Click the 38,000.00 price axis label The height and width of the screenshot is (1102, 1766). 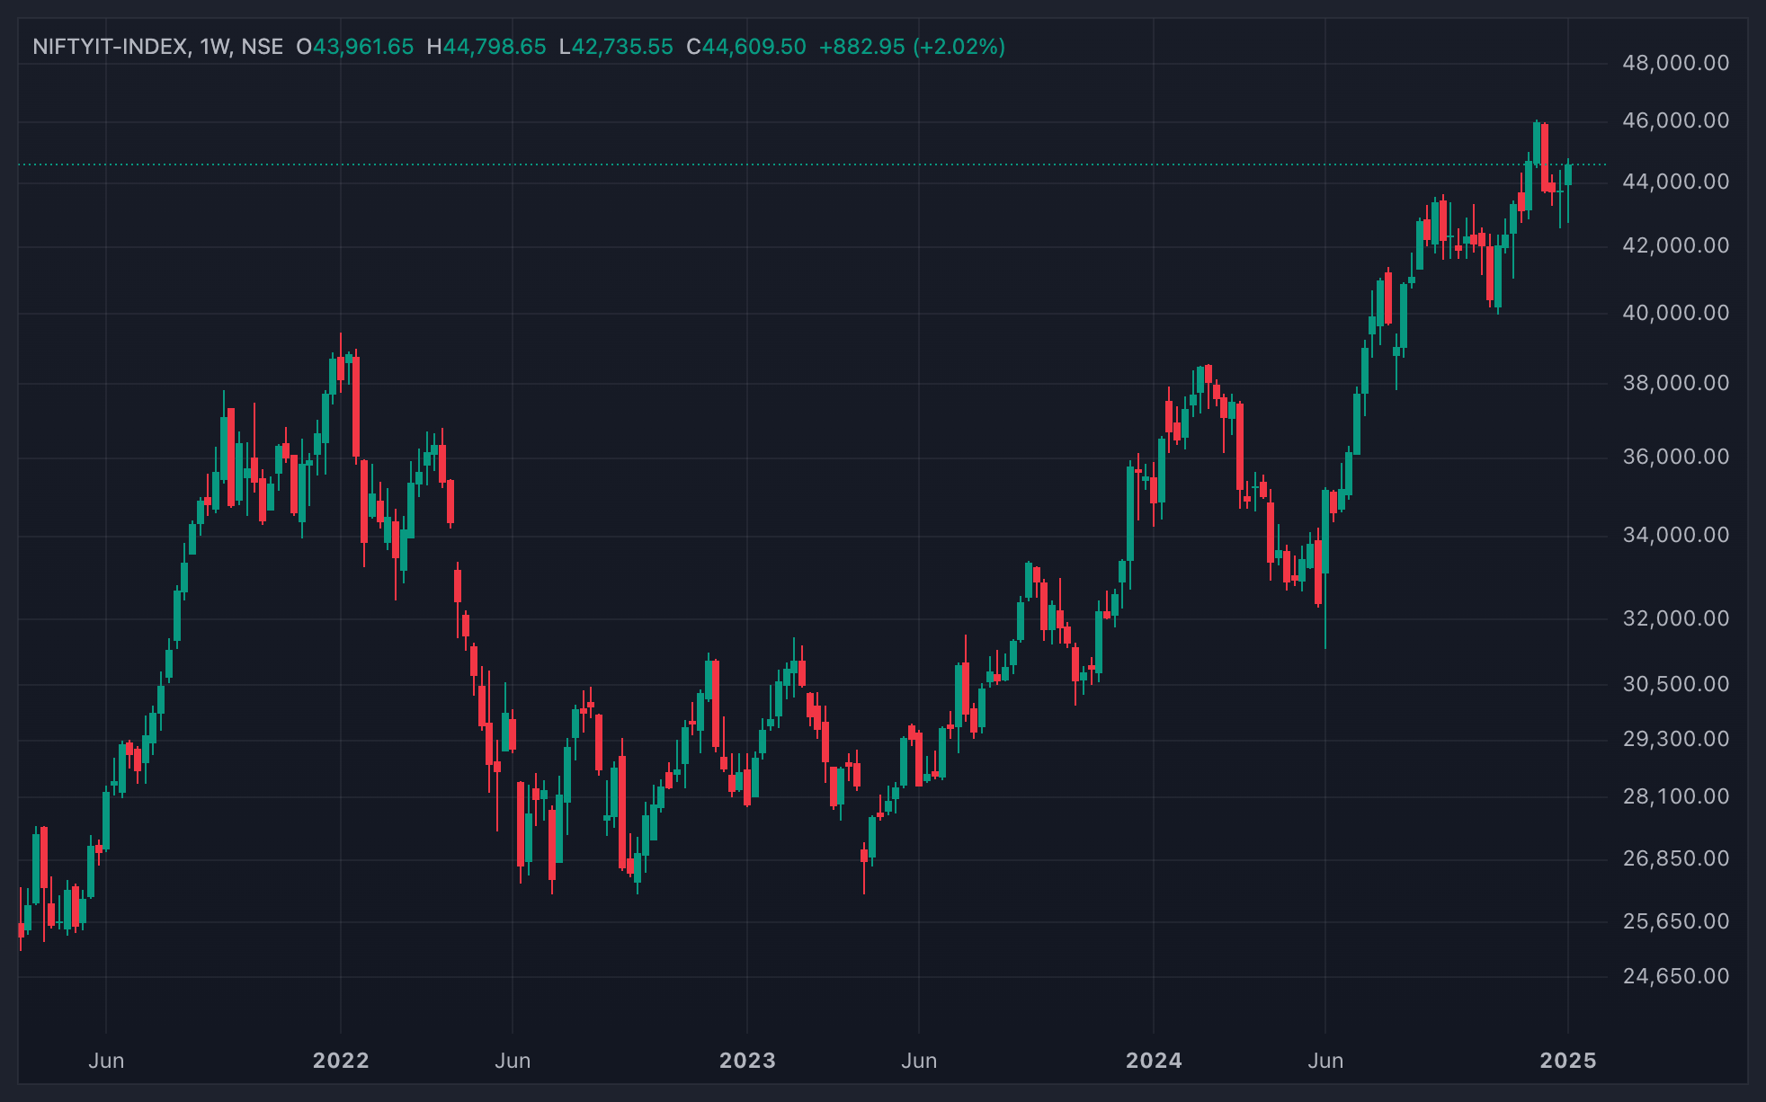[x=1675, y=383]
